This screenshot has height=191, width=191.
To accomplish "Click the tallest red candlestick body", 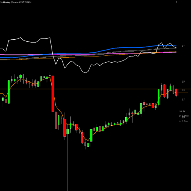I will point(53,94).
